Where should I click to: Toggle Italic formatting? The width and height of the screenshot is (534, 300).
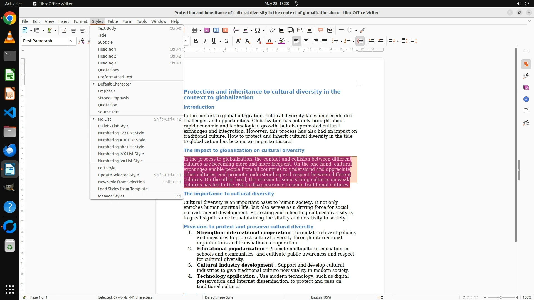coord(205,41)
